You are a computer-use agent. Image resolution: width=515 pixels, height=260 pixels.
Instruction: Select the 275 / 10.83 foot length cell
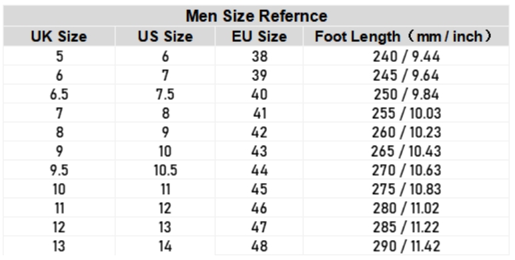406,190
